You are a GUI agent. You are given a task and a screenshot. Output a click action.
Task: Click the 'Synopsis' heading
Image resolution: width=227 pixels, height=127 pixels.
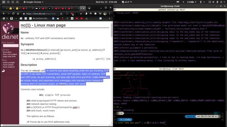pyautogui.click(x=27, y=44)
